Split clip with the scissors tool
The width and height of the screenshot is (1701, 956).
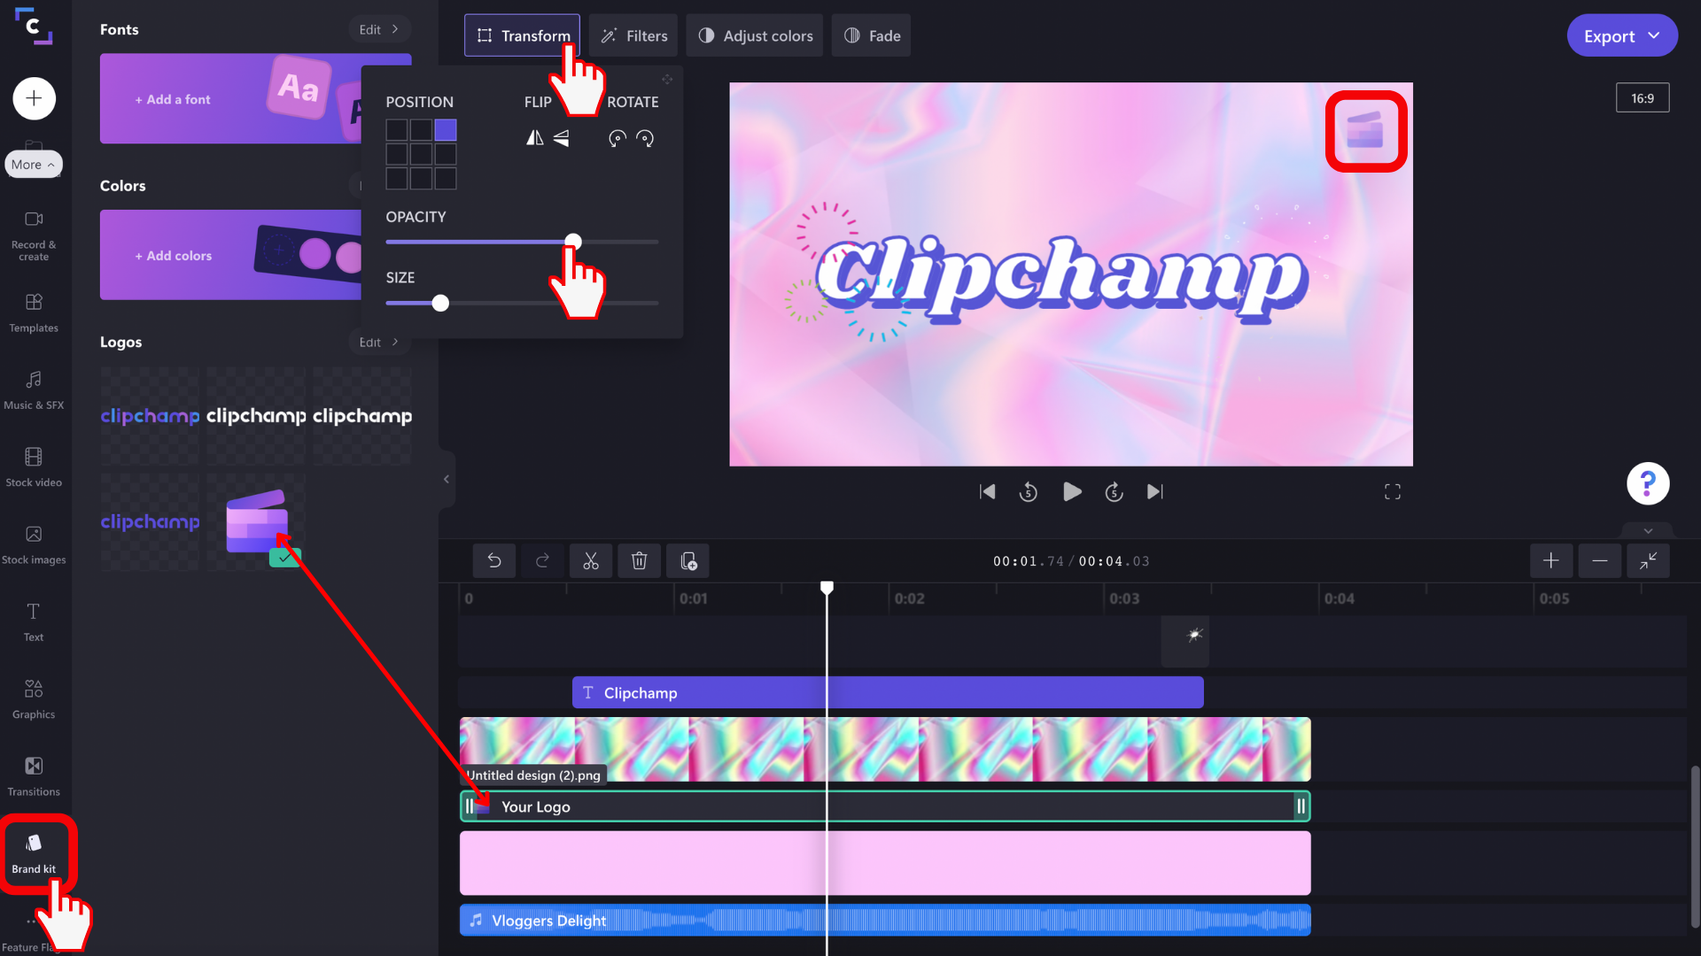pos(591,560)
